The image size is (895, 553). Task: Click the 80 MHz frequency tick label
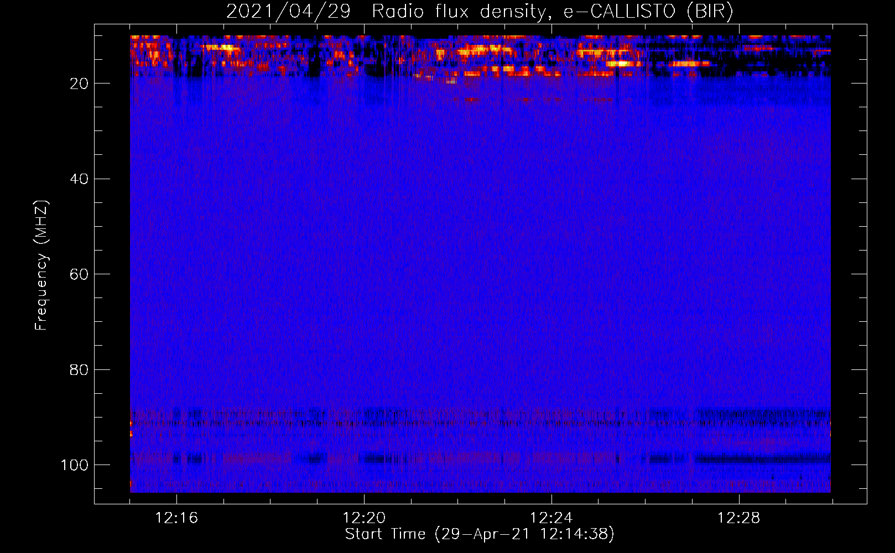point(79,369)
